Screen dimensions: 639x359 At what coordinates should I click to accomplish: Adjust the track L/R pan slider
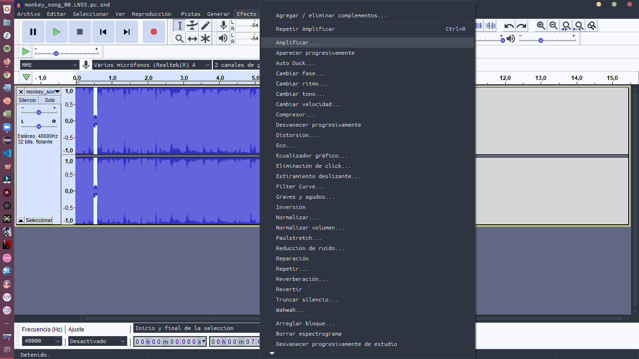[39, 126]
